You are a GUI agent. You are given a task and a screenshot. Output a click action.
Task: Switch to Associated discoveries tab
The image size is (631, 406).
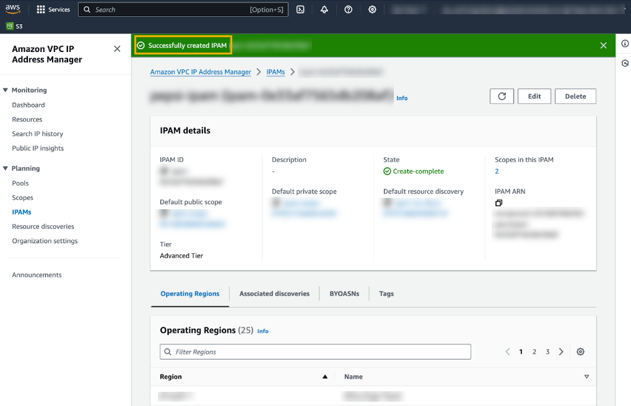(x=274, y=294)
